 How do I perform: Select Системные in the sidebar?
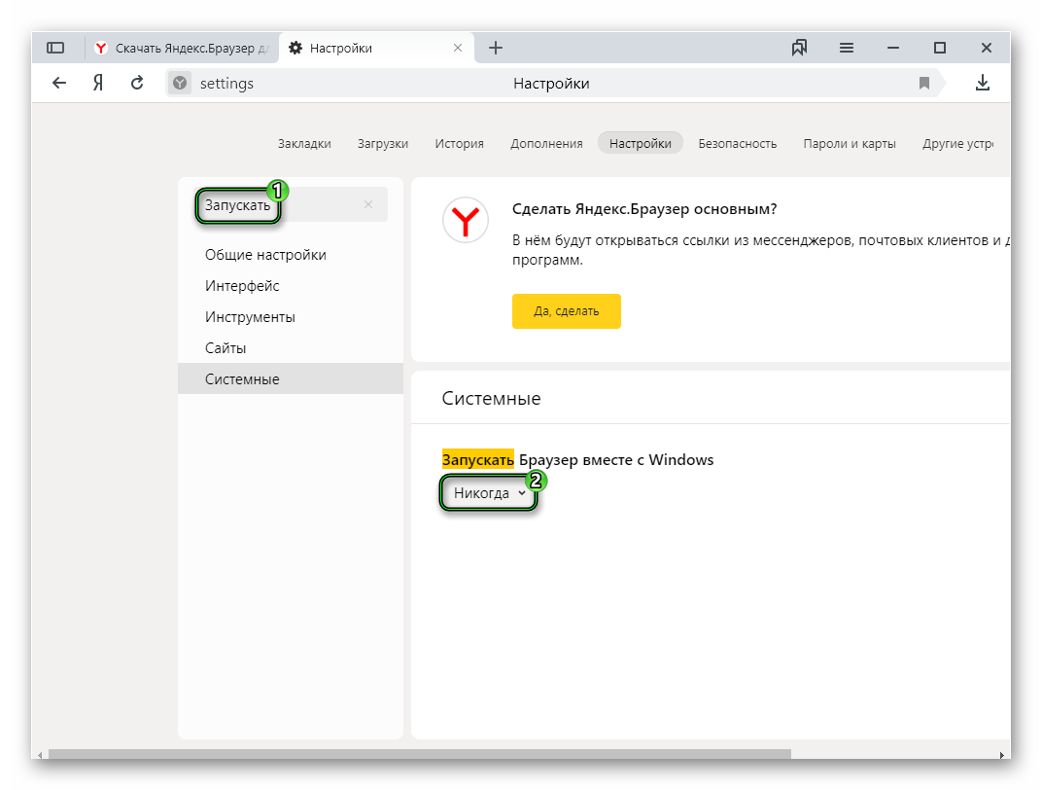[291, 379]
